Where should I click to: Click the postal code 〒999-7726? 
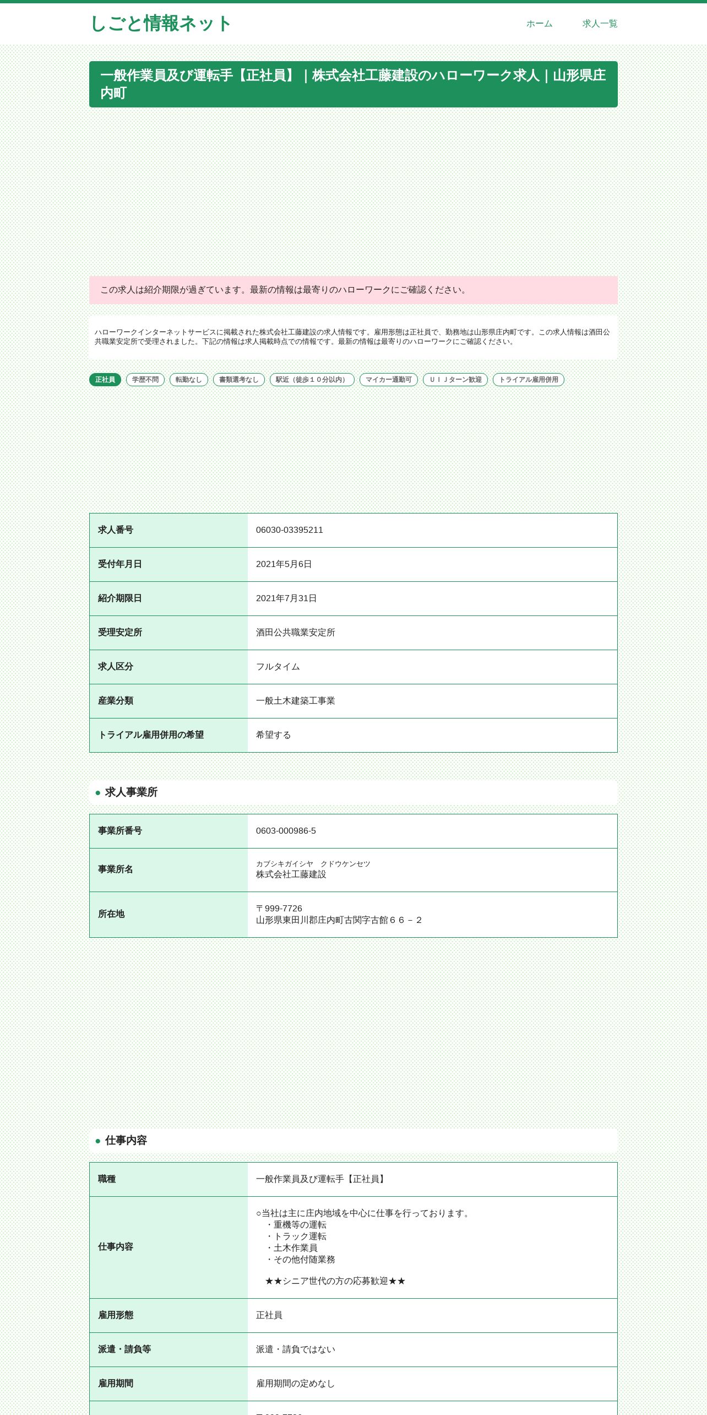click(x=279, y=909)
